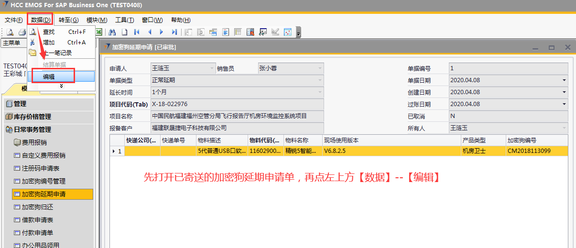Click the 项目代码 input field
Viewport: 576px width, 248px height.
(237, 104)
